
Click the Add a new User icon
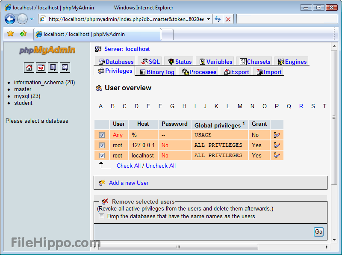coord(102,183)
